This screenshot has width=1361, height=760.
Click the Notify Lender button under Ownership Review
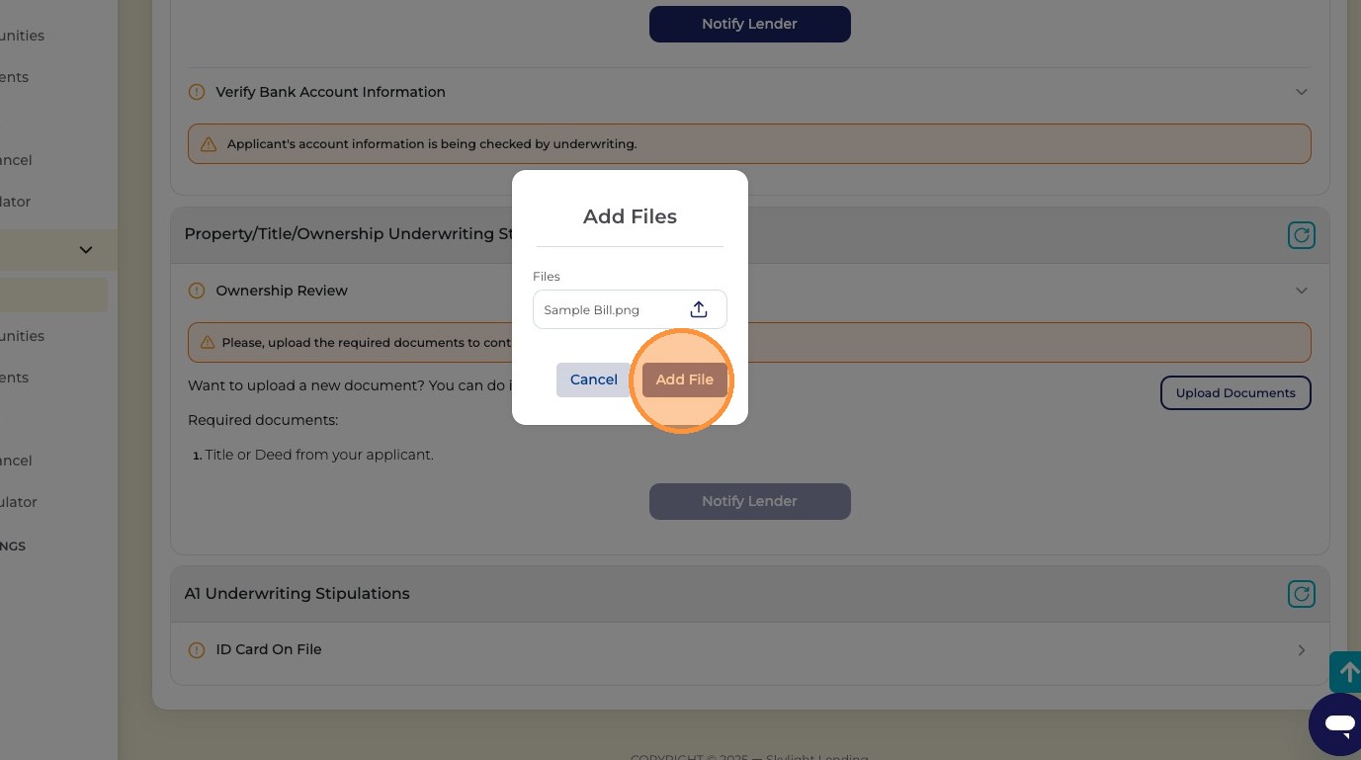click(749, 501)
